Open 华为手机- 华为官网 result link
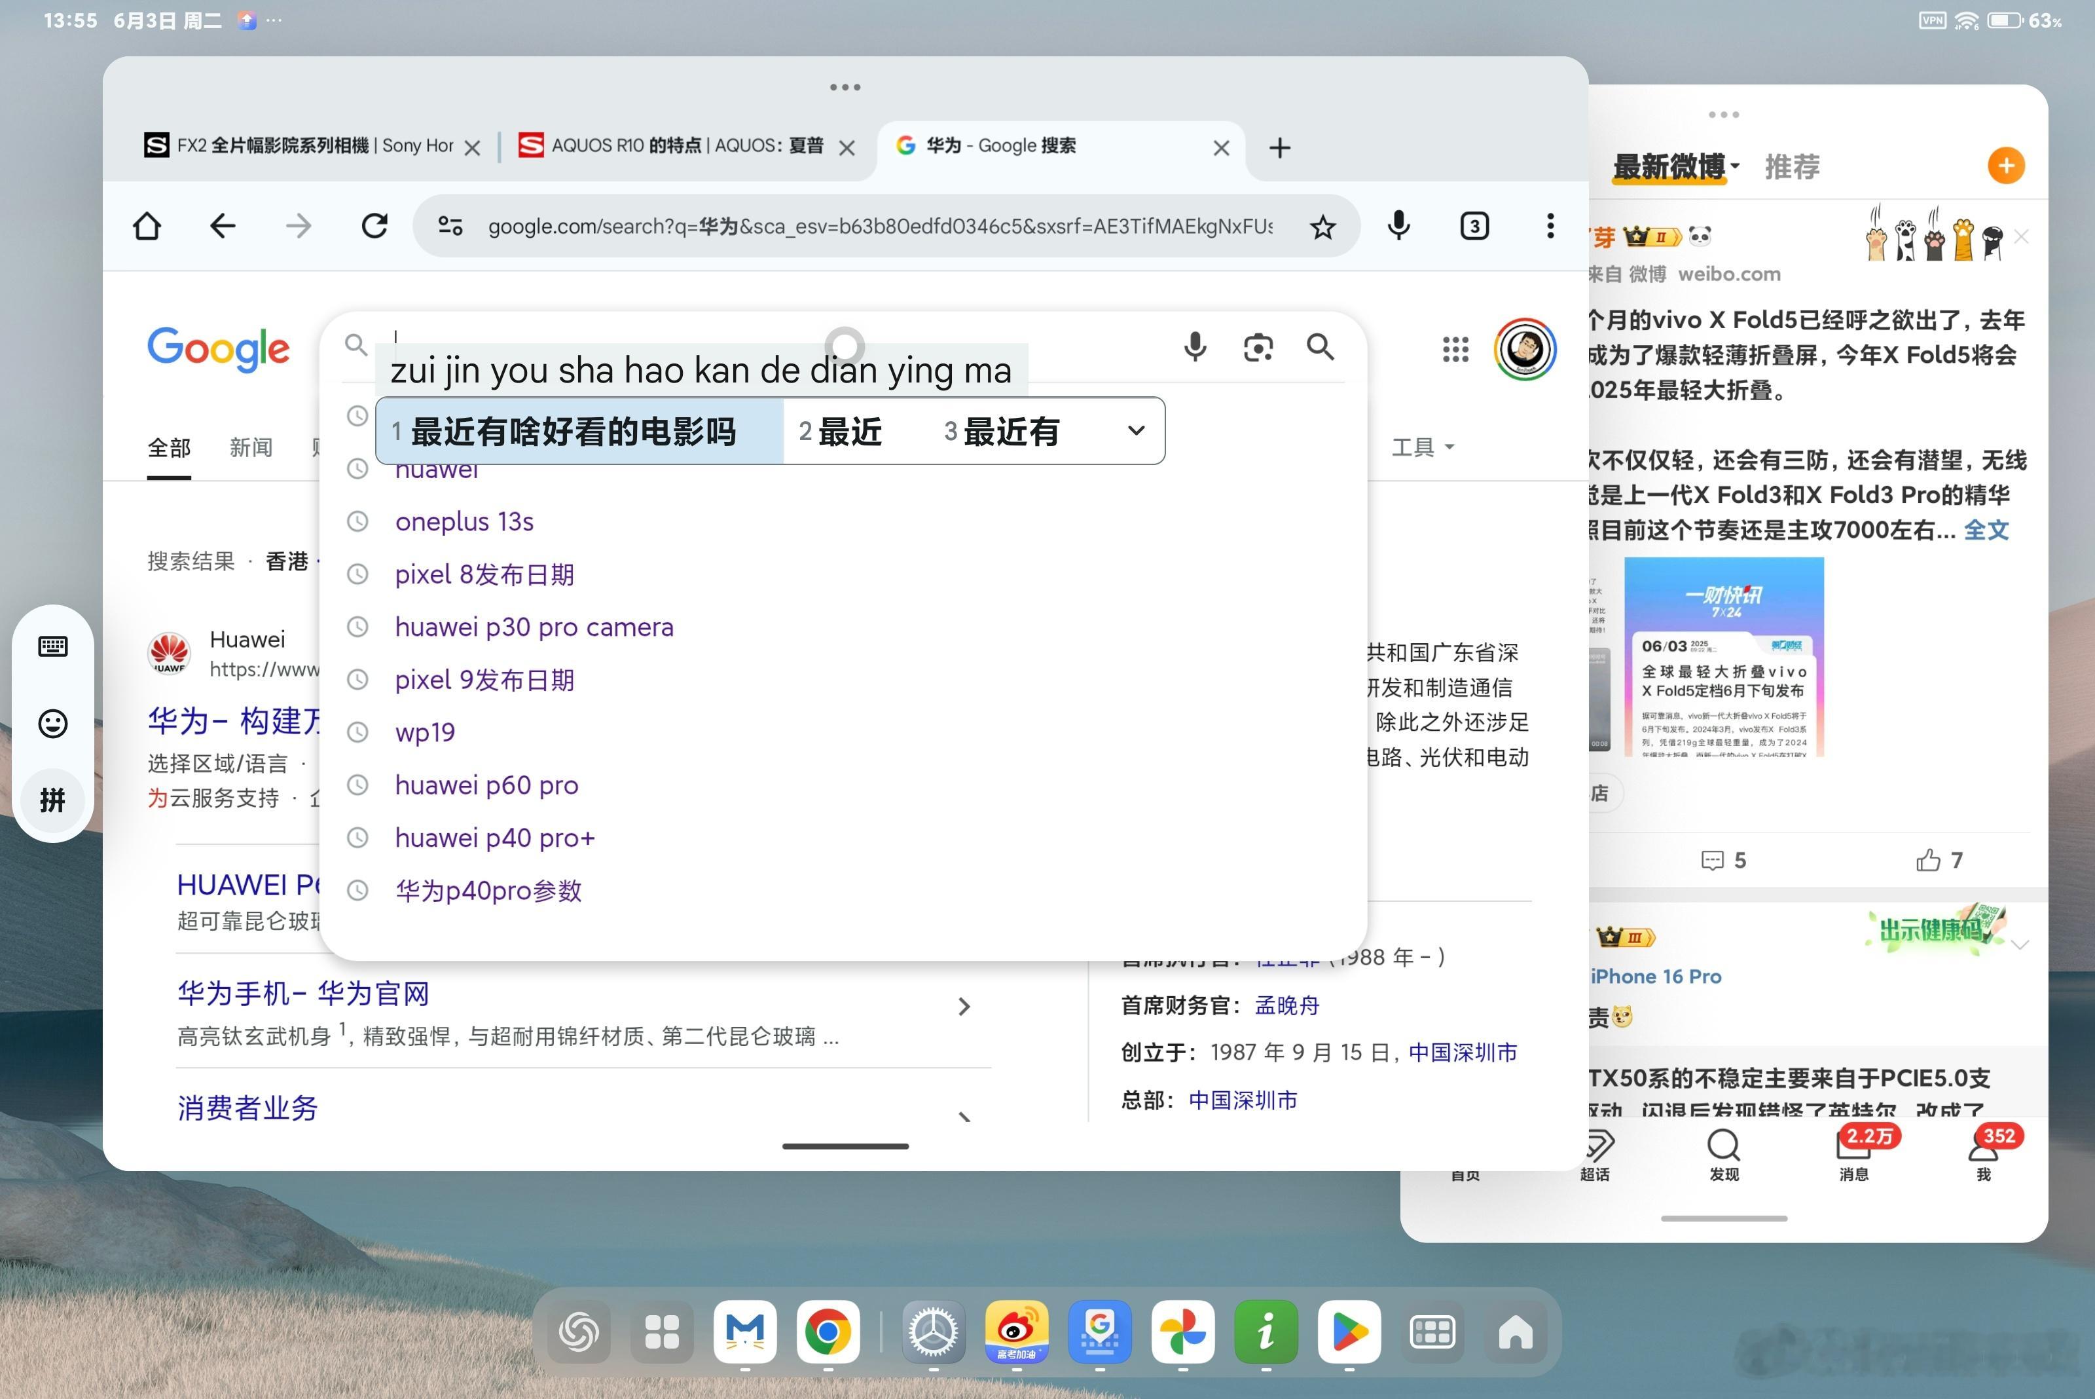The width and height of the screenshot is (2095, 1399). pos(303,993)
